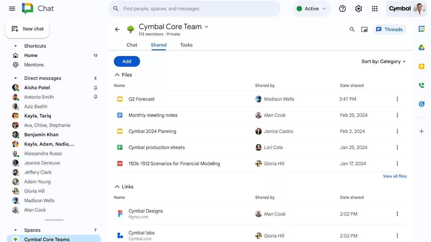Viewport: 431px width, 242px height.
Task: Open Google Tasks side panel
Action: coord(422,104)
